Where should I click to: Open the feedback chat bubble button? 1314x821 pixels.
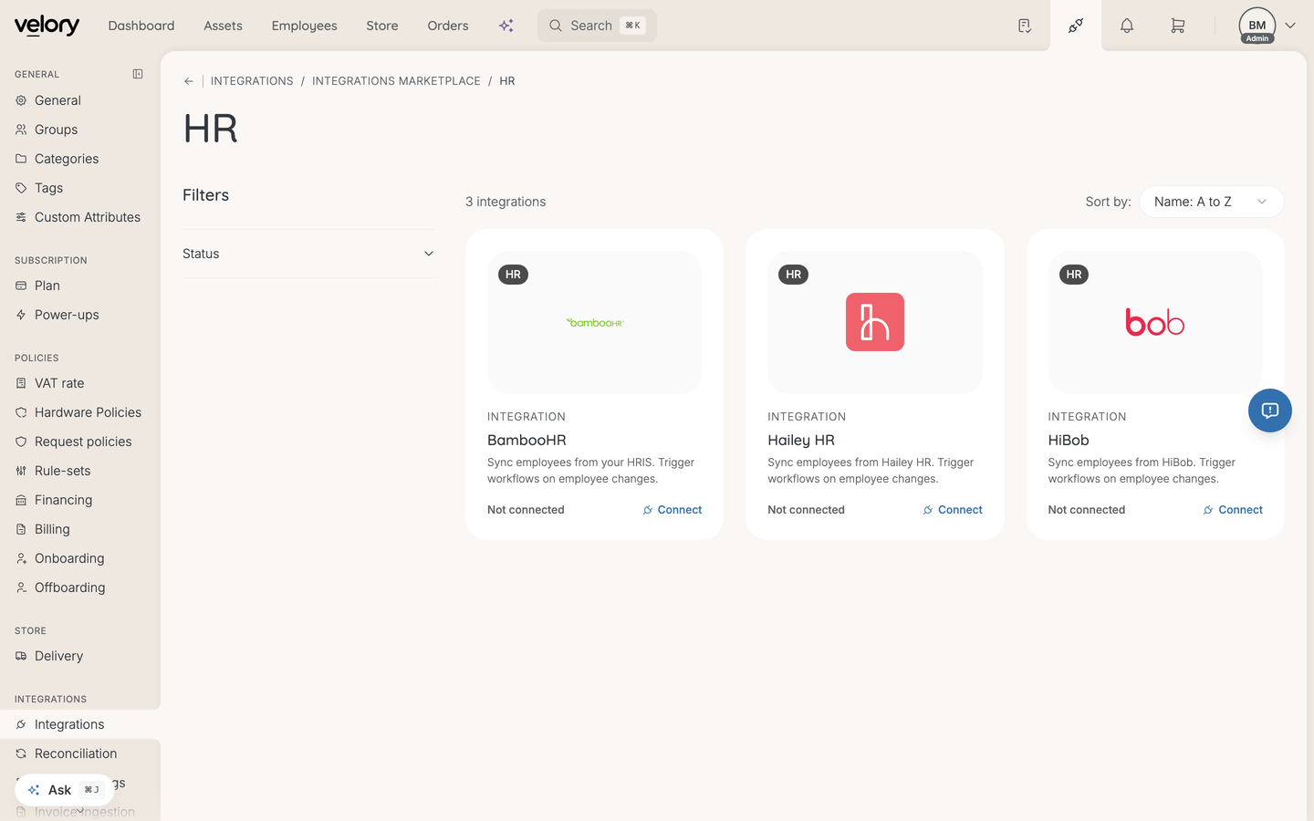pos(1270,410)
